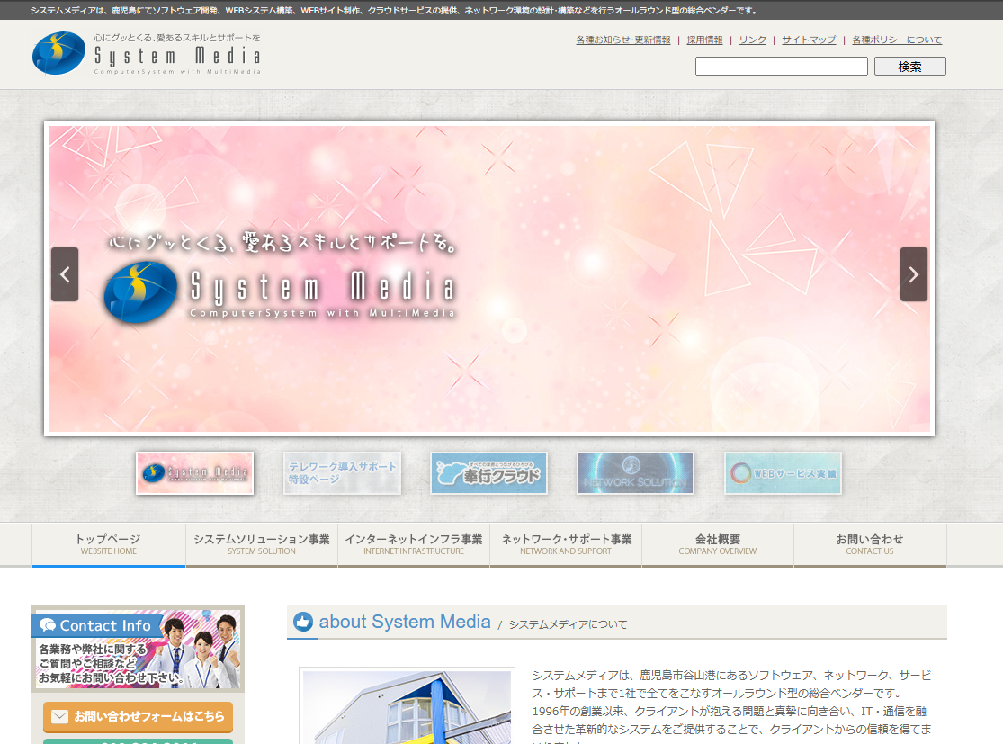Viewport: 1003px width, 744px height.
Task: Open the 会社概要 navigation tab
Action: pos(718,544)
